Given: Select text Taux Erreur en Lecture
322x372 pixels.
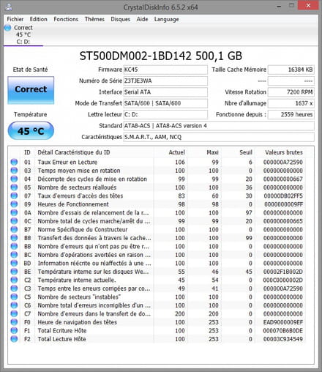Looking at the screenshot, I should 67,162.
